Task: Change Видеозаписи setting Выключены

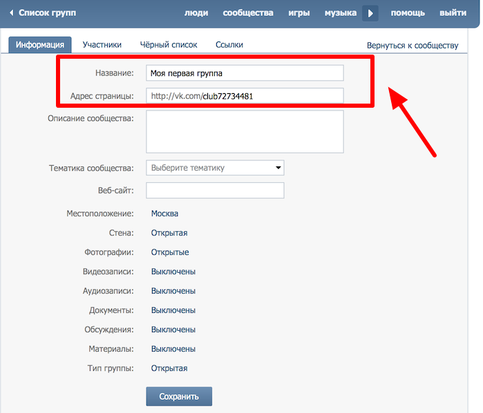Action: pos(173,271)
